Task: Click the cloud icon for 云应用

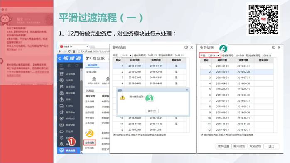Action: pyautogui.click(x=61, y=131)
